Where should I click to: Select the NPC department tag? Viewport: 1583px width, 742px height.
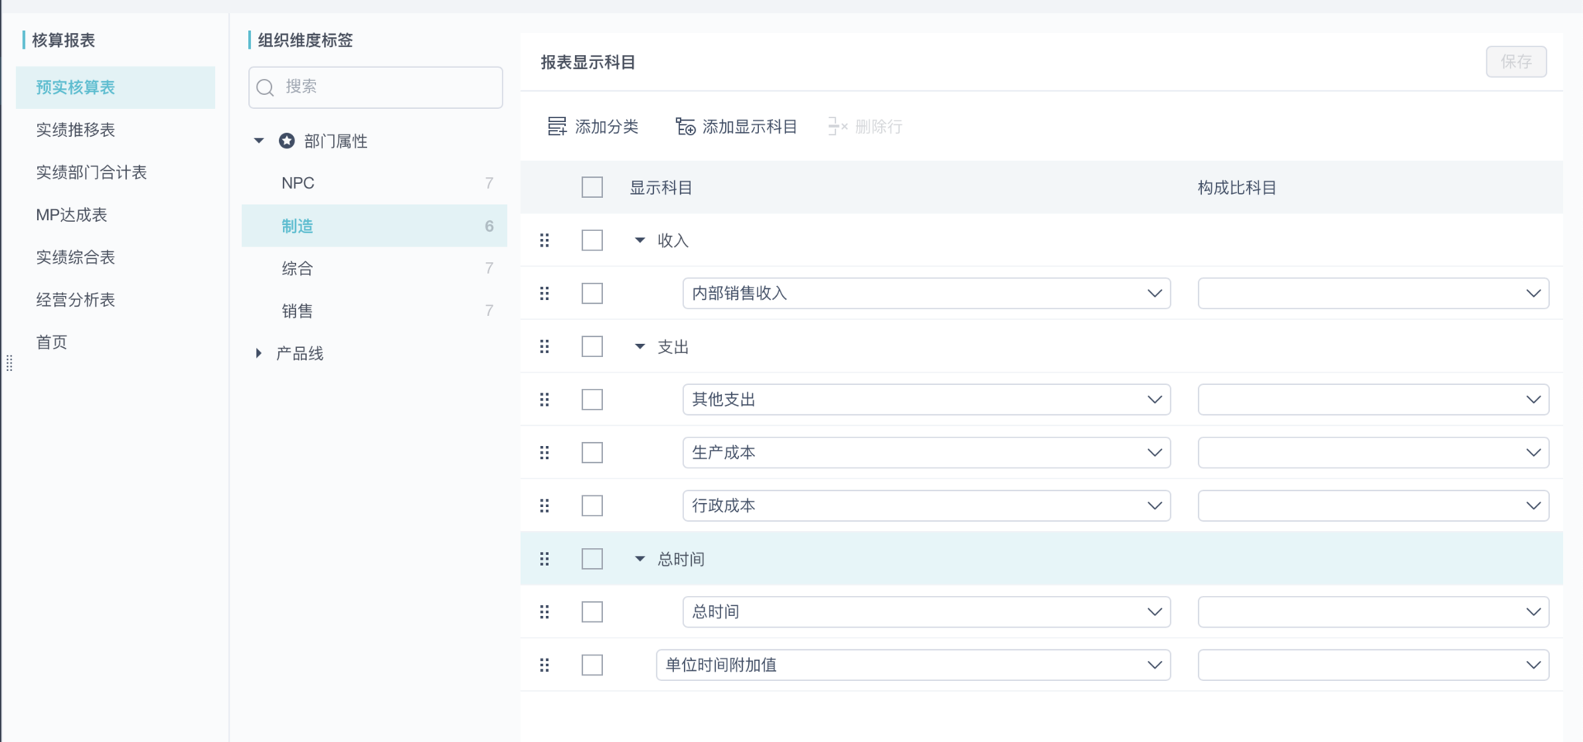(298, 183)
